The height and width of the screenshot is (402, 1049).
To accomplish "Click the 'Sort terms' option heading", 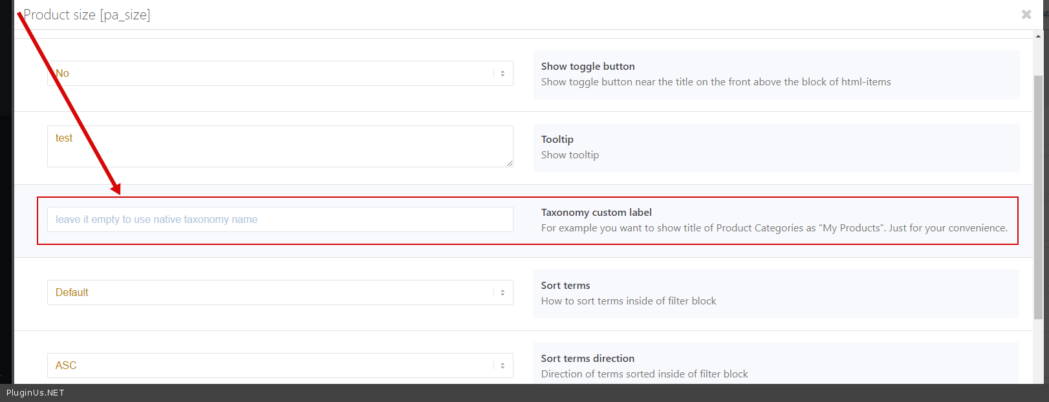I will coord(565,286).
